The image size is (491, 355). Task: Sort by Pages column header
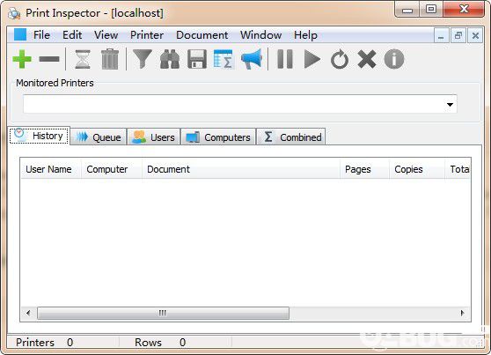pos(365,169)
